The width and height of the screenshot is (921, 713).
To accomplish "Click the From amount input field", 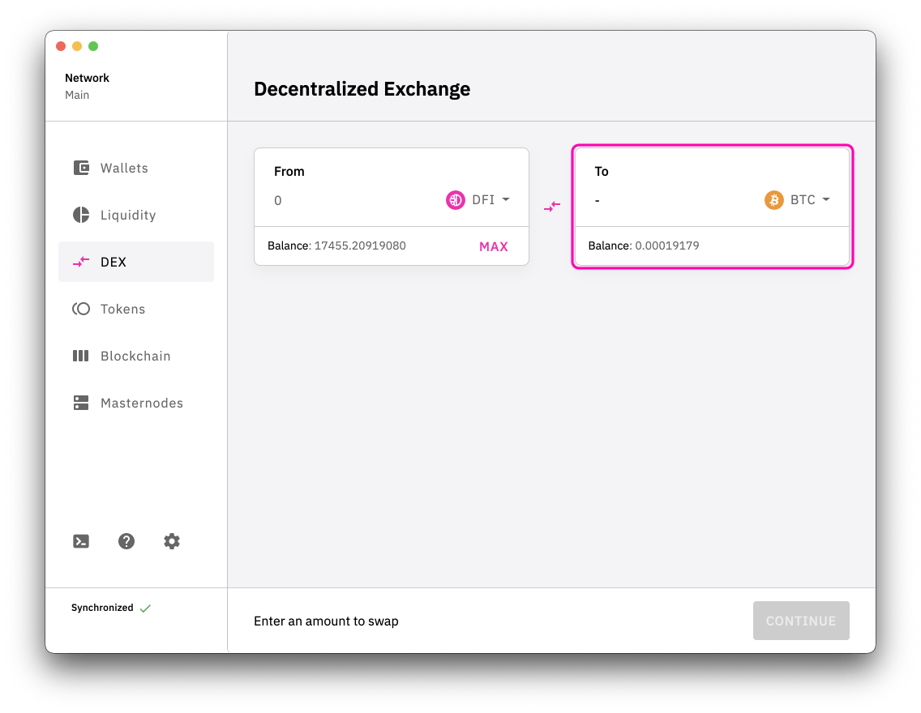I will tap(349, 201).
